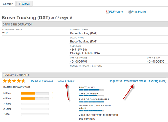The height and width of the screenshot is (122, 168).
Task: Click the OFFICE FAX label
Action: tap(153, 58)
